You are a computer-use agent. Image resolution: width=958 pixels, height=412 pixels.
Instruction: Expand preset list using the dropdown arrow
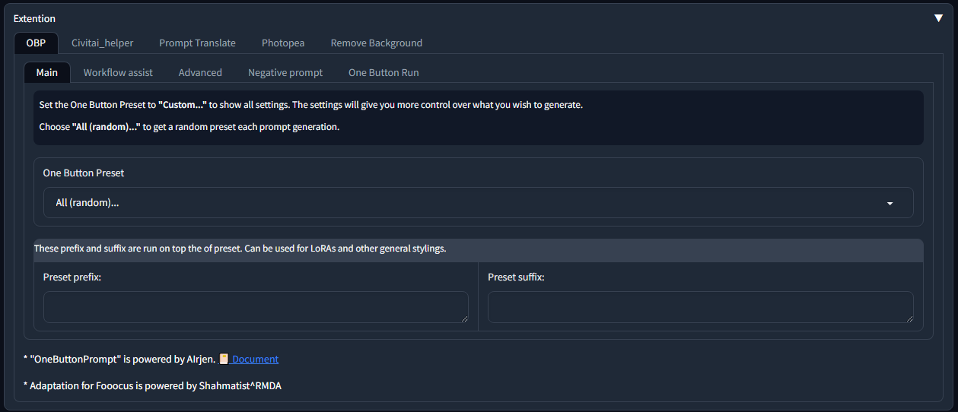[890, 204]
